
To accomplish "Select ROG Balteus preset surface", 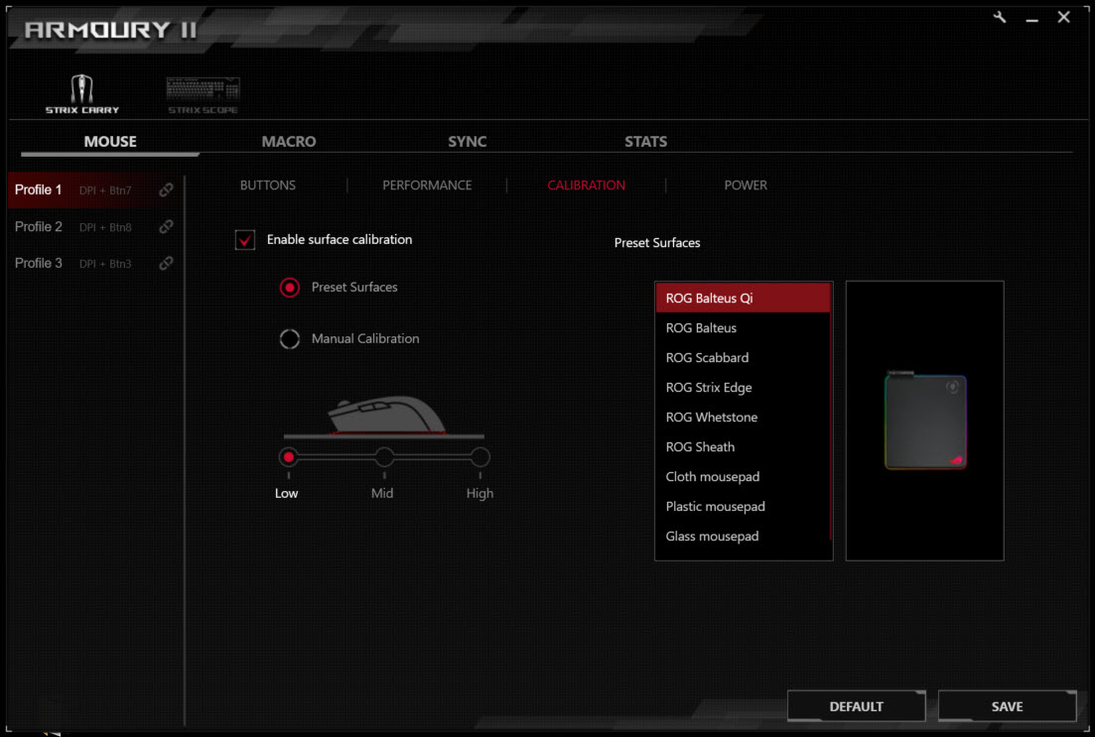I will pos(743,328).
